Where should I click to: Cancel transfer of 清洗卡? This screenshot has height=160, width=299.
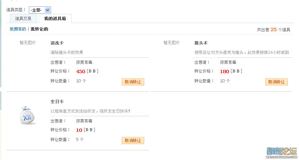pos(133,82)
